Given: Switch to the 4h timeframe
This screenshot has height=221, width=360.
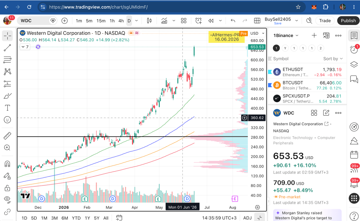Looking at the screenshot, I should pyautogui.click(x=121, y=21).
